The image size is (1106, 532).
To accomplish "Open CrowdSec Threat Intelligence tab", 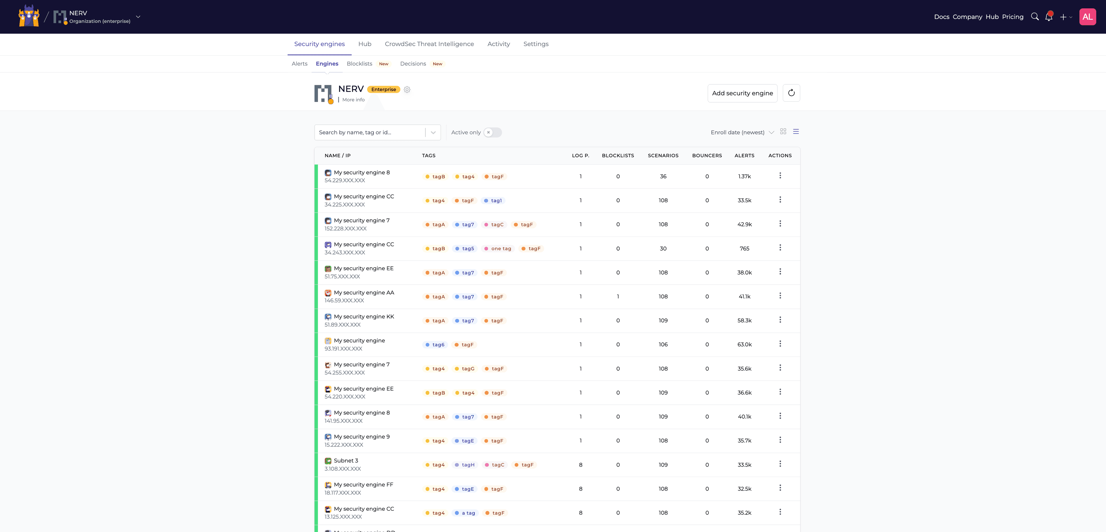I will (429, 44).
